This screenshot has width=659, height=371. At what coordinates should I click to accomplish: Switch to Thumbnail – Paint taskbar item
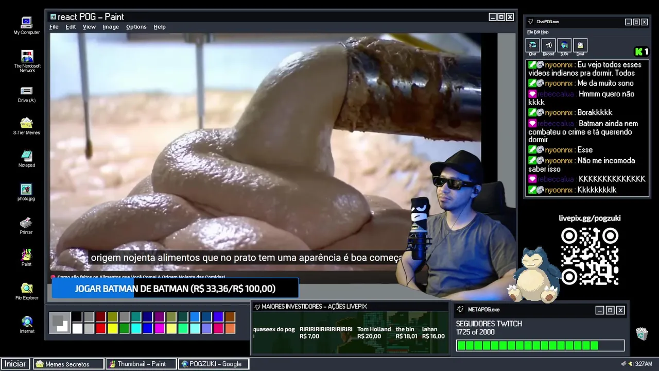pyautogui.click(x=141, y=364)
